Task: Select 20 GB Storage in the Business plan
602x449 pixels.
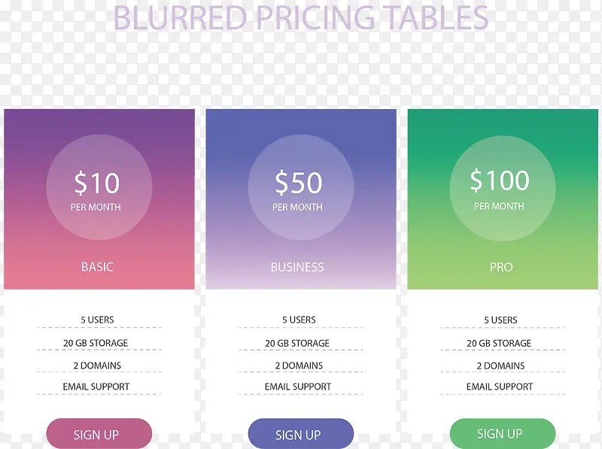Action: click(297, 343)
